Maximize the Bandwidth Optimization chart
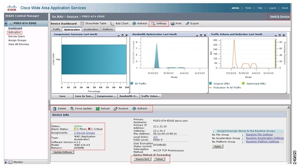This screenshot has width=297, height=168. point(201,36)
